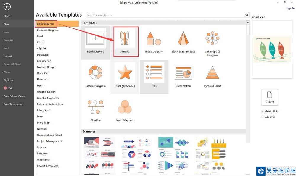Viewport: 296px width, 176px height.
Task: Select the Science category
Action: (x=41, y=147)
